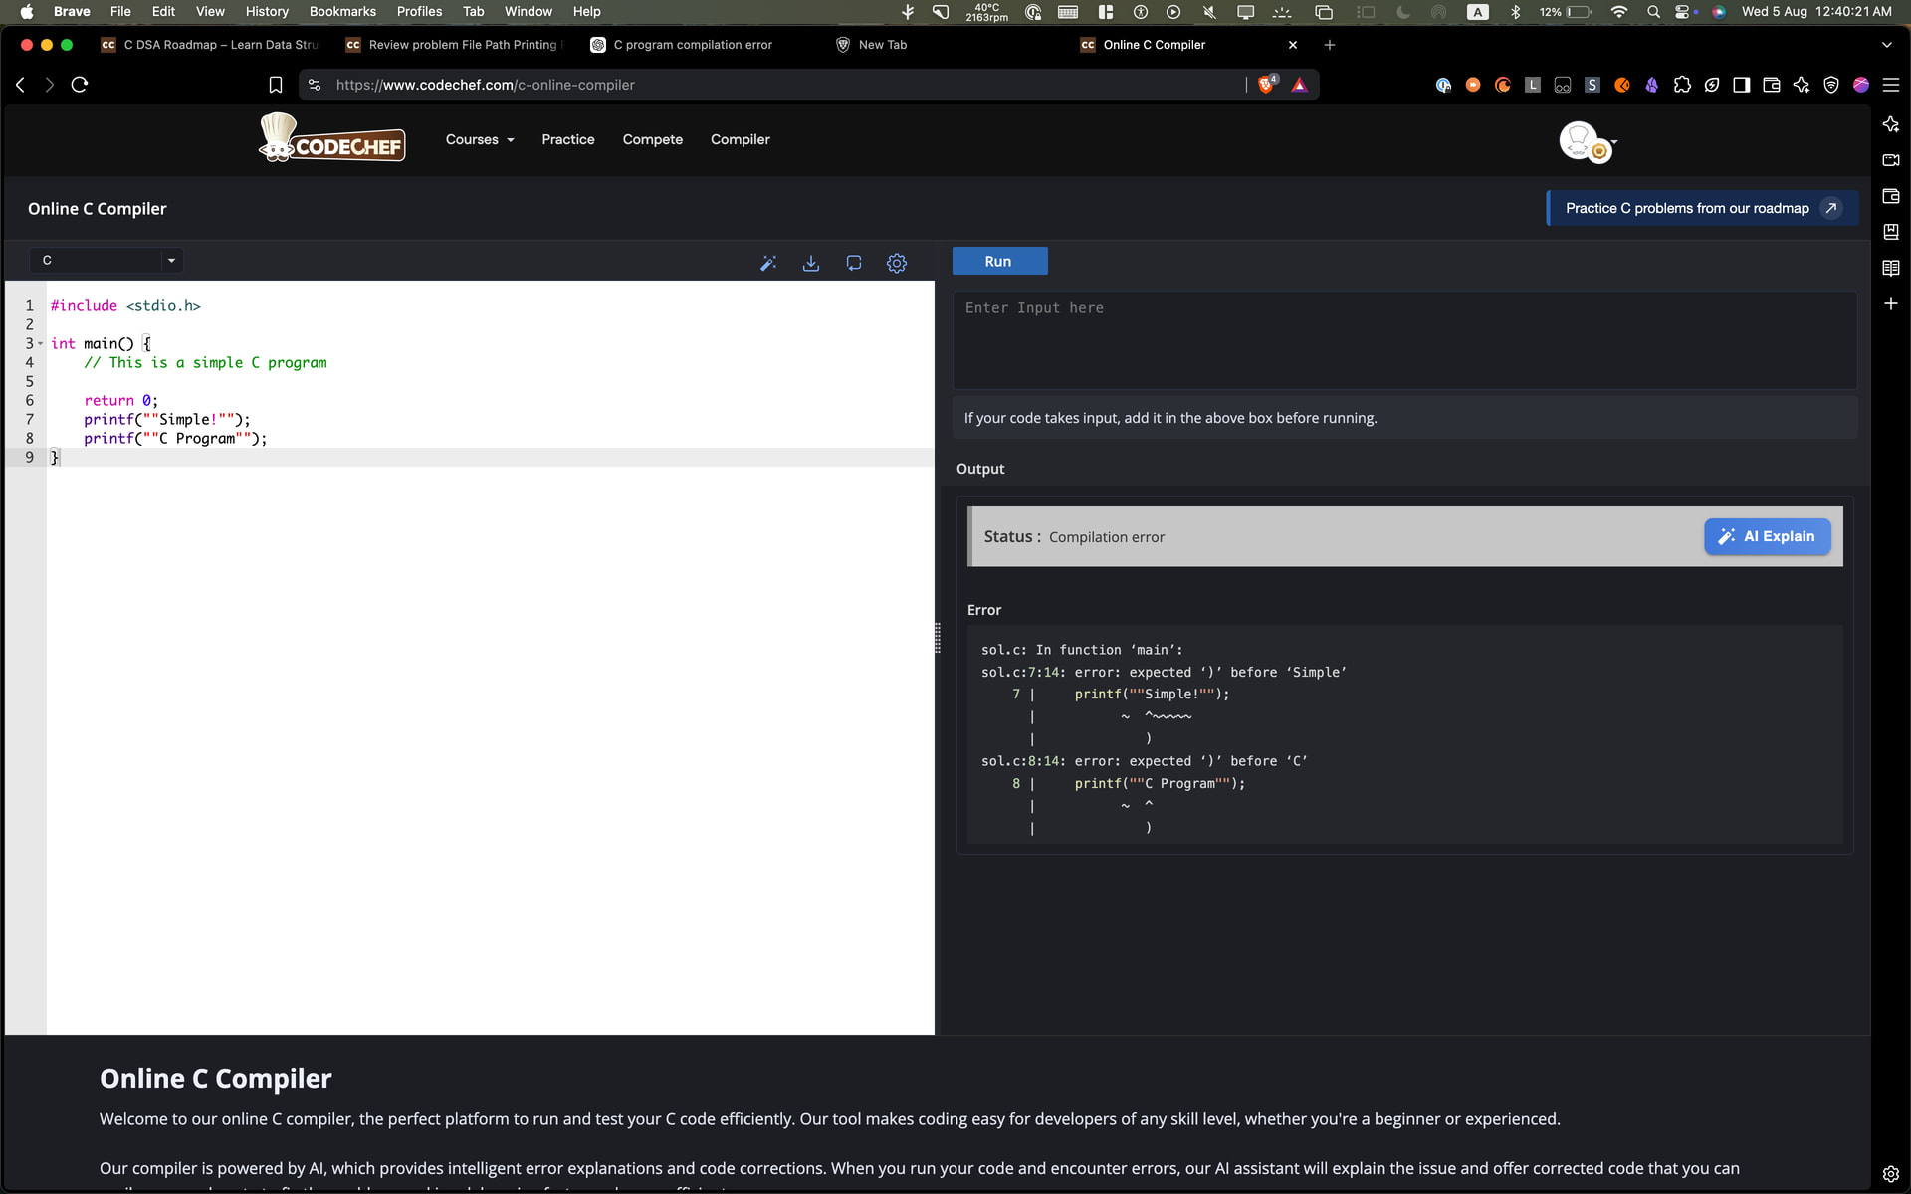Close the Online C Compiler tab

click(1293, 45)
